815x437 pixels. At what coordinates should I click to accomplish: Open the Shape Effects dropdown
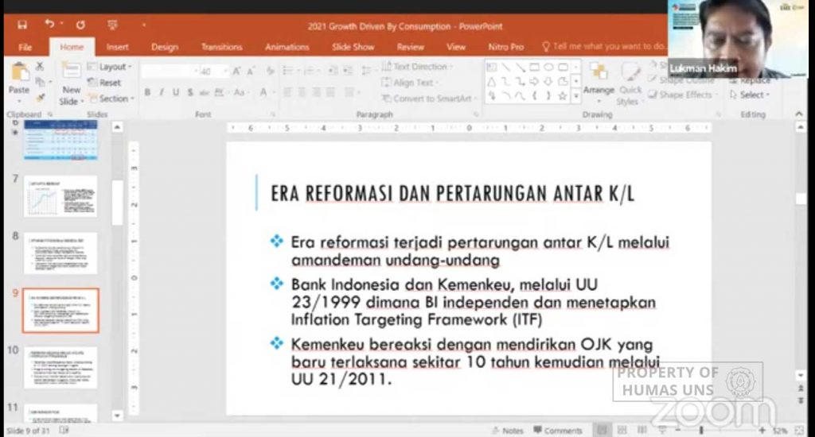coord(683,95)
